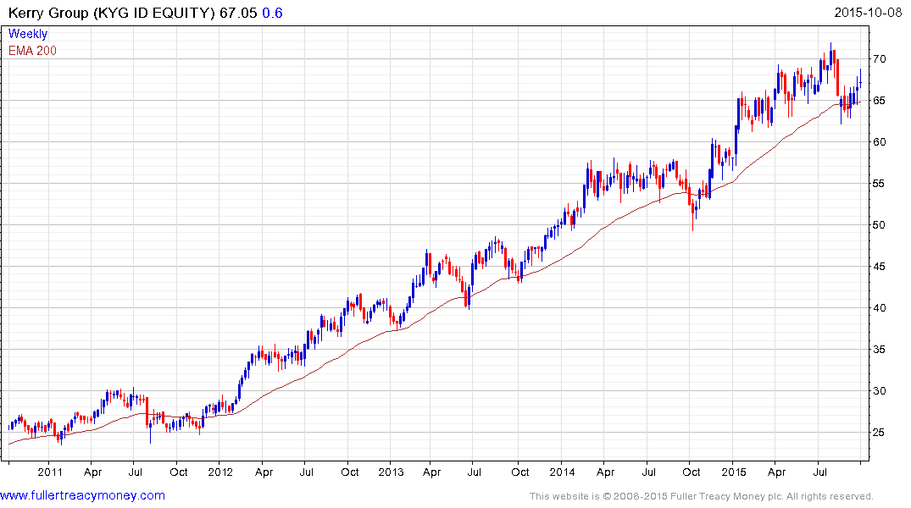Click the Apr label after 2011
This screenshot has width=911, height=508.
[x=93, y=472]
